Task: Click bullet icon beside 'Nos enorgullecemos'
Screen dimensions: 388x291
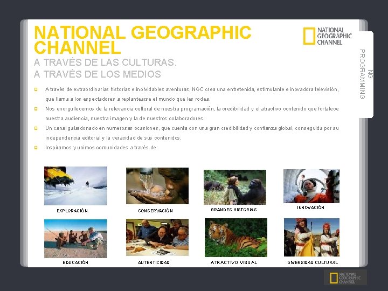Action: pyautogui.click(x=36, y=109)
